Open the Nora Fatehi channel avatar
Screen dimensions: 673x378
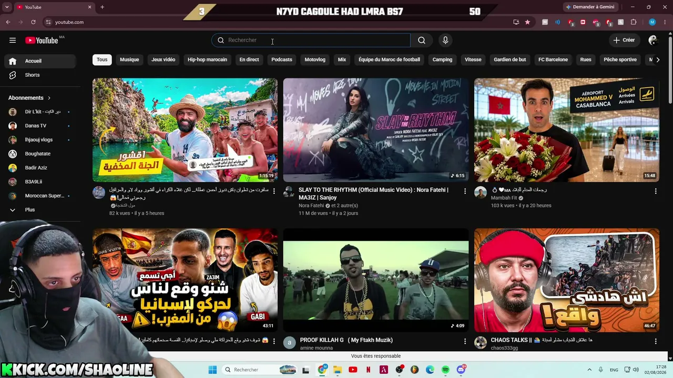(289, 192)
